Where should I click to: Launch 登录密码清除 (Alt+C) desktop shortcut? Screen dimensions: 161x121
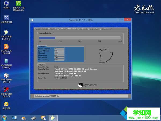(x=6, y=92)
